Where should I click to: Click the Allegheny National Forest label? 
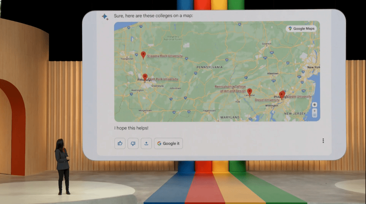click(x=173, y=38)
